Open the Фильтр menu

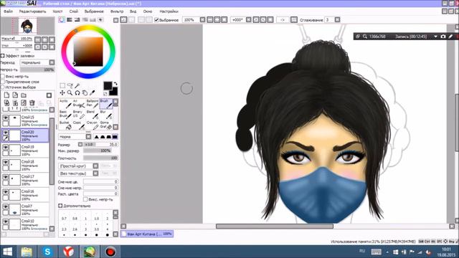tap(117, 11)
